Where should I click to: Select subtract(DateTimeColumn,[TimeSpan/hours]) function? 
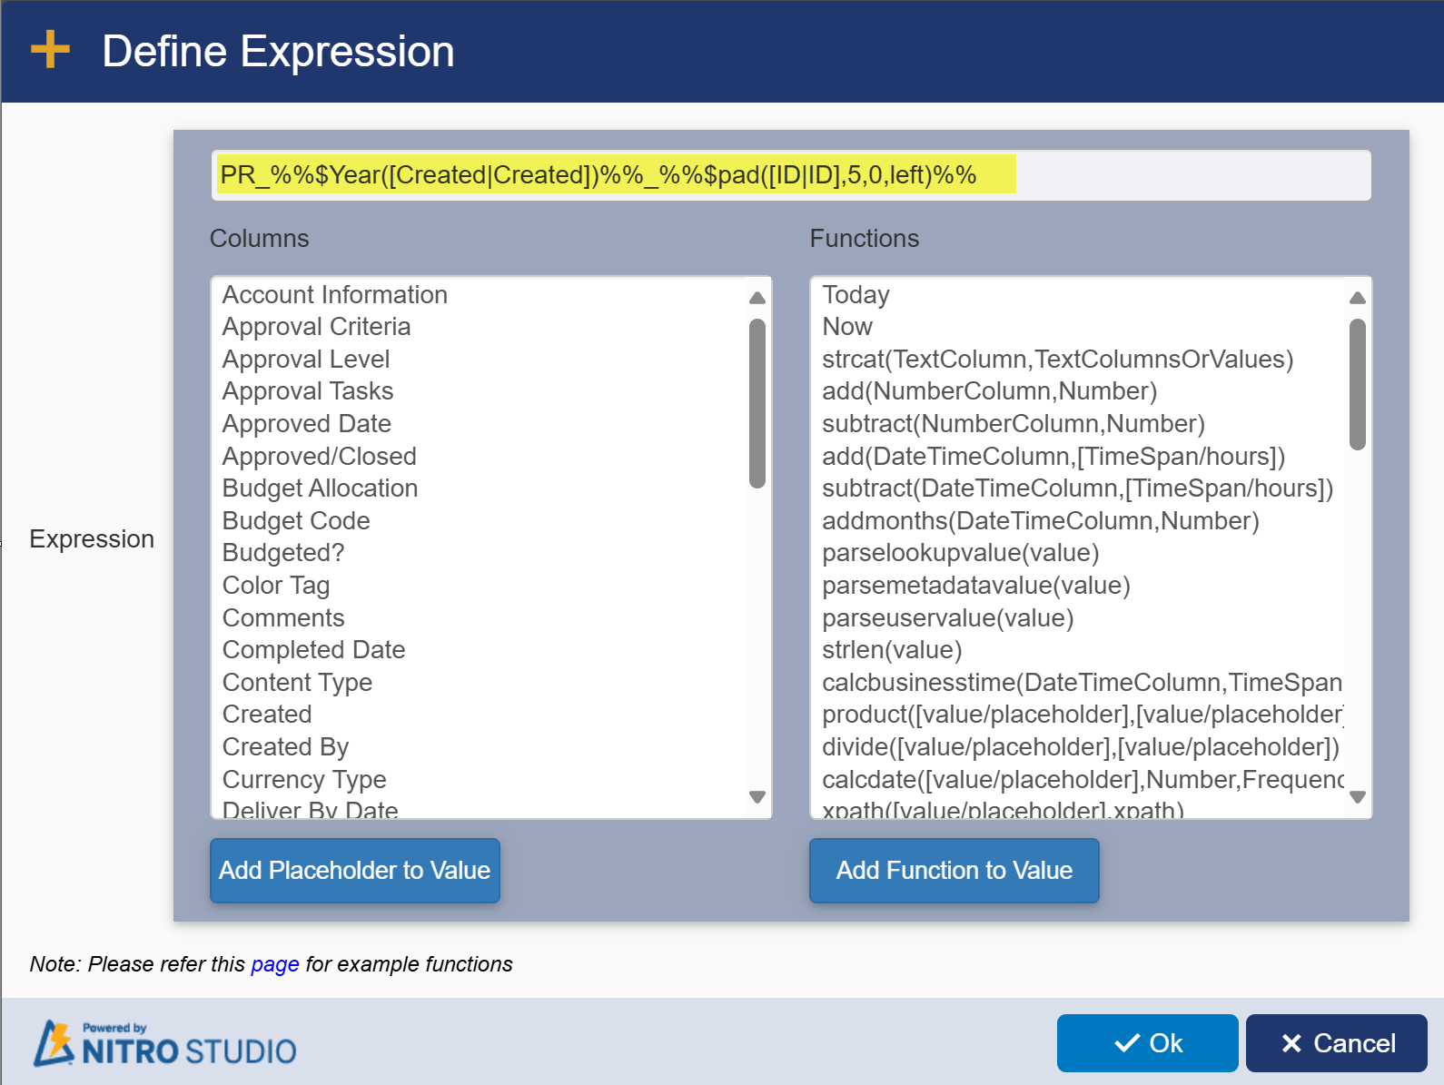click(1078, 488)
